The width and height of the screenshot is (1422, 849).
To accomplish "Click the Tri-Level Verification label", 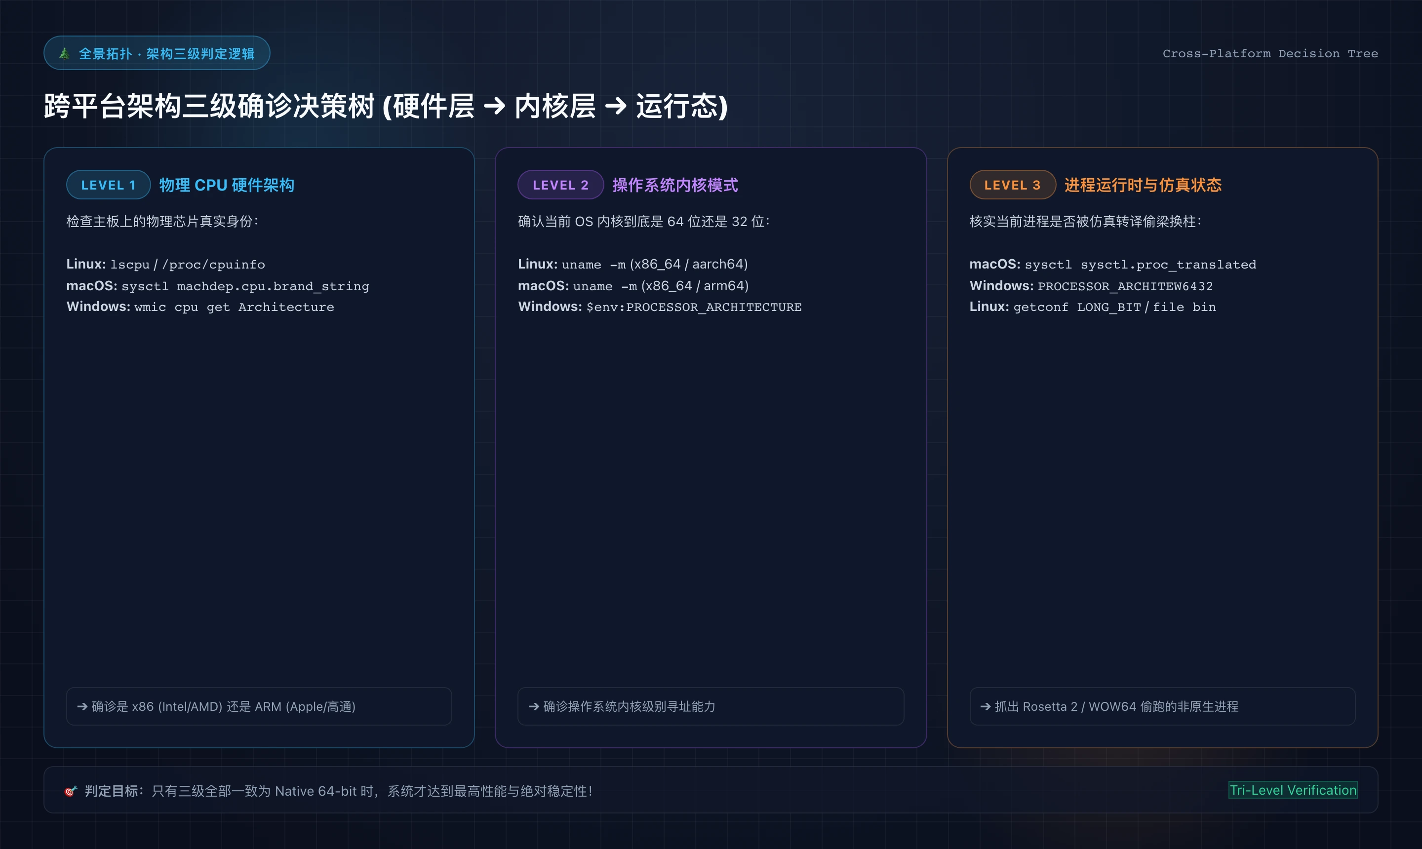I will coord(1293,790).
